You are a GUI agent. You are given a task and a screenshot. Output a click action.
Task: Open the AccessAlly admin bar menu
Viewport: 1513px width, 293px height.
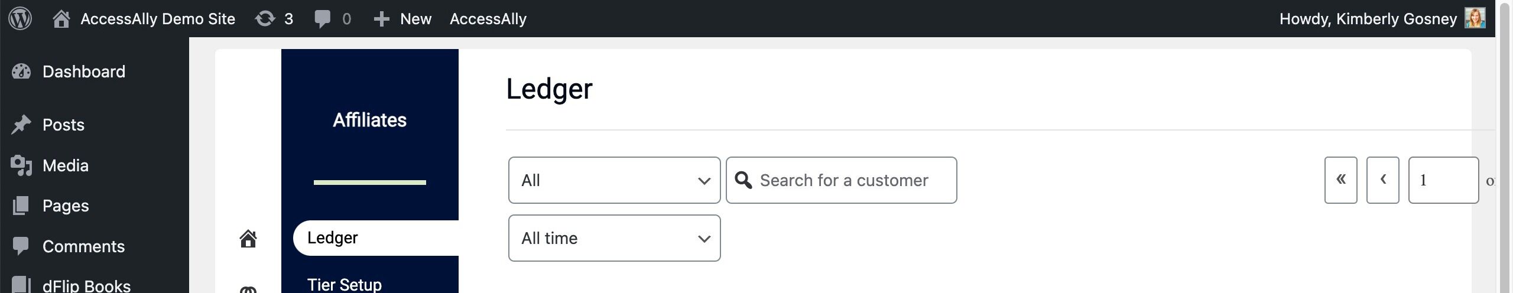[488, 19]
